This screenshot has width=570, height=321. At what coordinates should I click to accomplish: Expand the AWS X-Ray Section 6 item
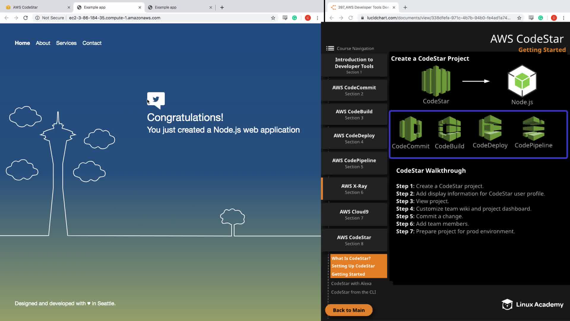(354, 189)
